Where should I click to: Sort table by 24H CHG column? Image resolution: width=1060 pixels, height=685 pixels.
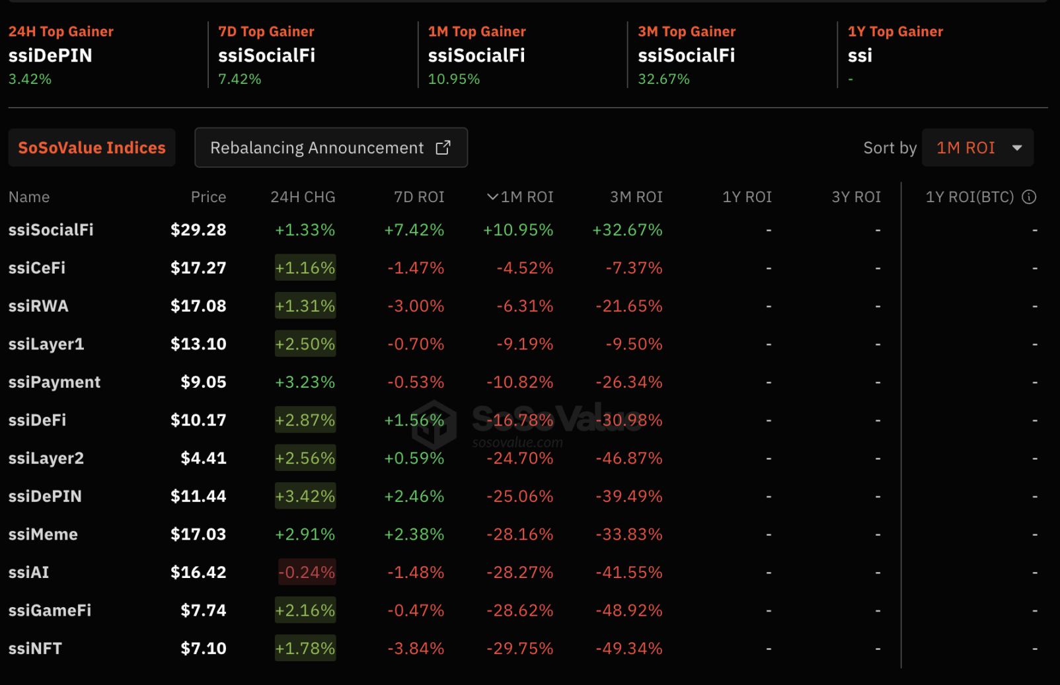303,197
